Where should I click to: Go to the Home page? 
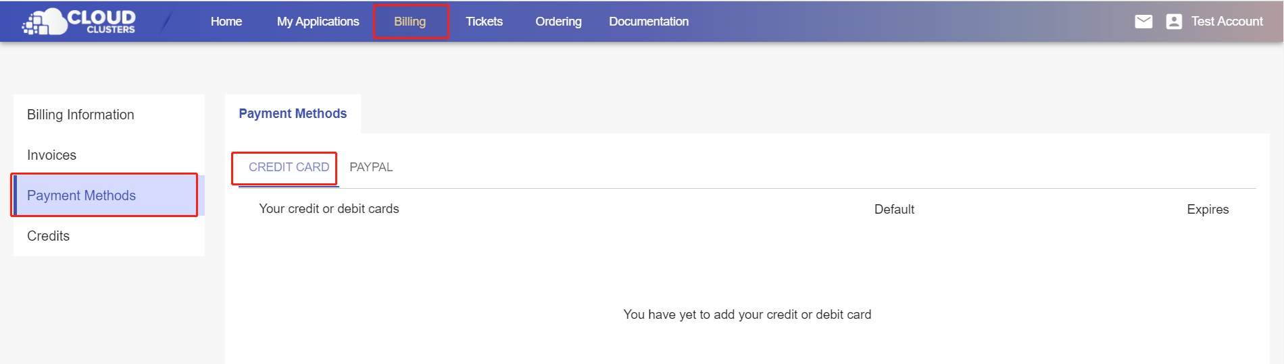tap(226, 22)
